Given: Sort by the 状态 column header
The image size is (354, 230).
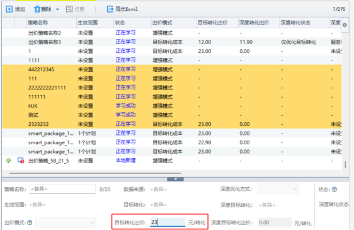Looking at the screenshot, I should (x=132, y=23).
